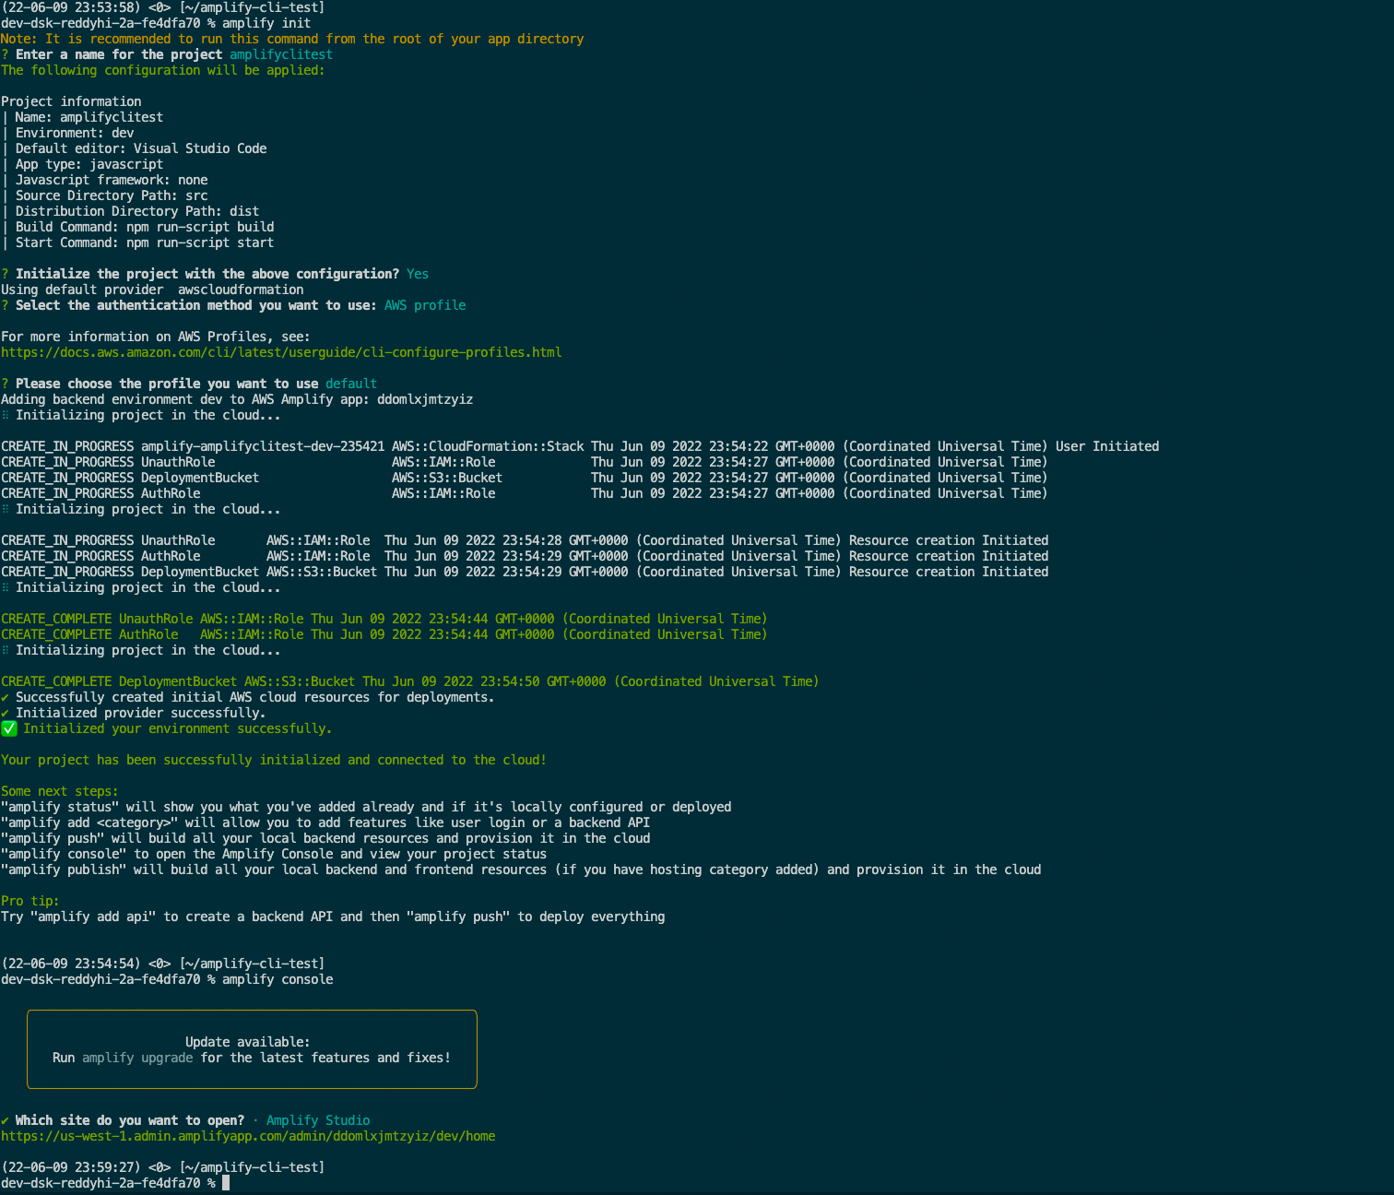Click "Using default provider awscloudformation" line
The width and height of the screenshot is (1394, 1195).
pos(152,290)
